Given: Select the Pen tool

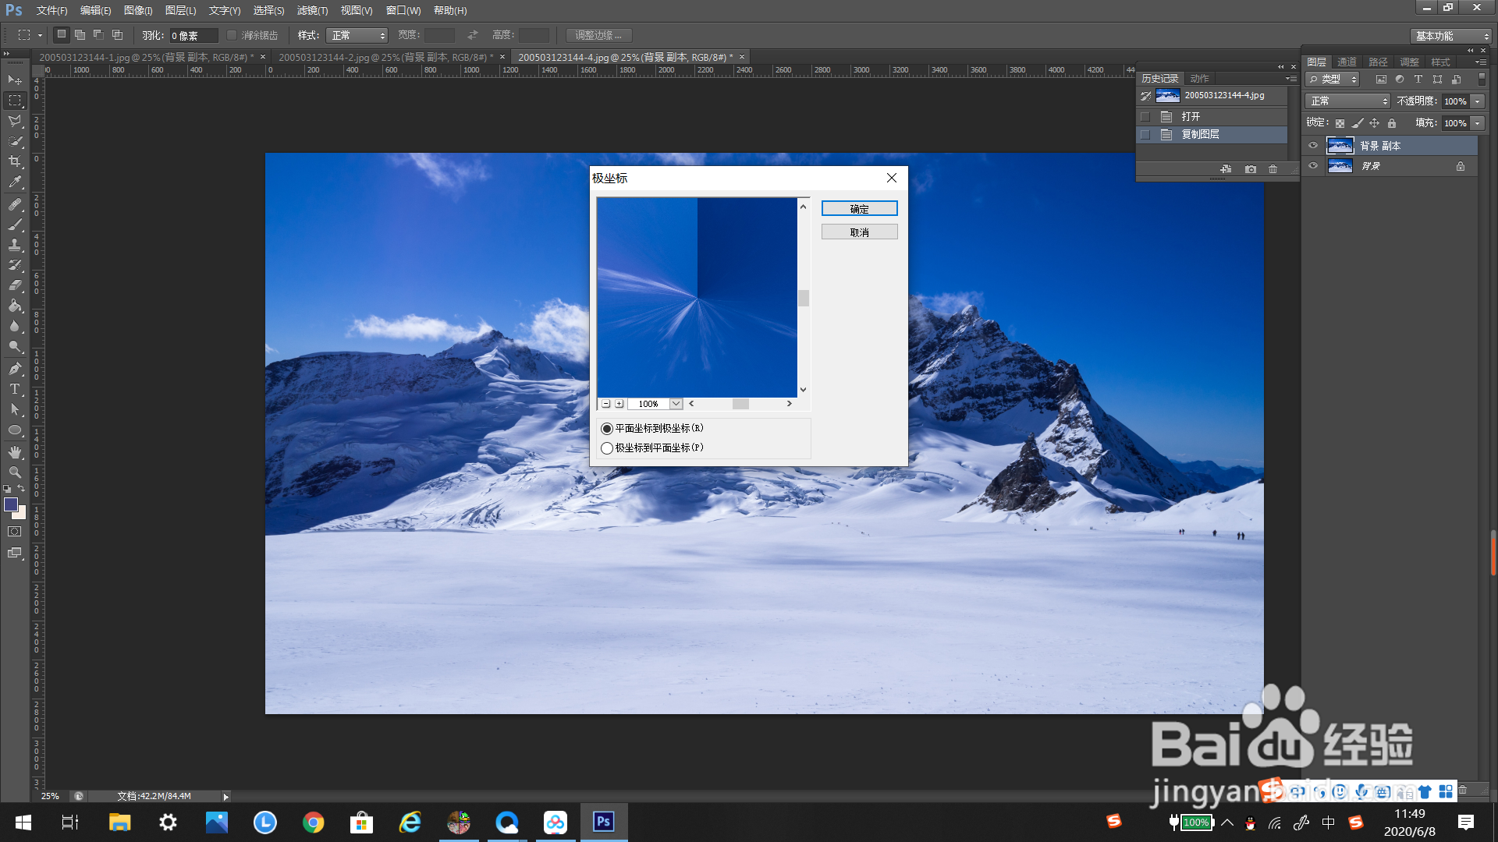Looking at the screenshot, I should pos(15,369).
